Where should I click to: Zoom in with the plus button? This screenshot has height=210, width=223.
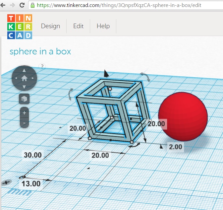(x=24, y=113)
